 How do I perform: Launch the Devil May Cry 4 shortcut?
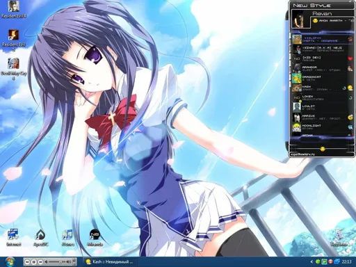(x=14, y=69)
